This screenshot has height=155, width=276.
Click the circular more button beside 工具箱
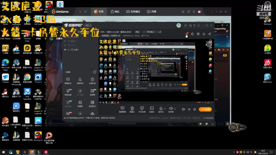click(95, 72)
